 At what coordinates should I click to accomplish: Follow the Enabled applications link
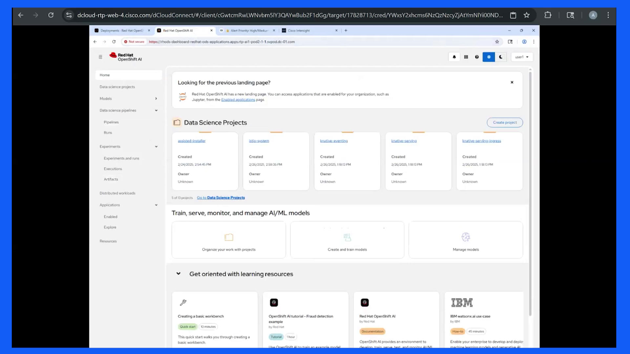coord(238,100)
